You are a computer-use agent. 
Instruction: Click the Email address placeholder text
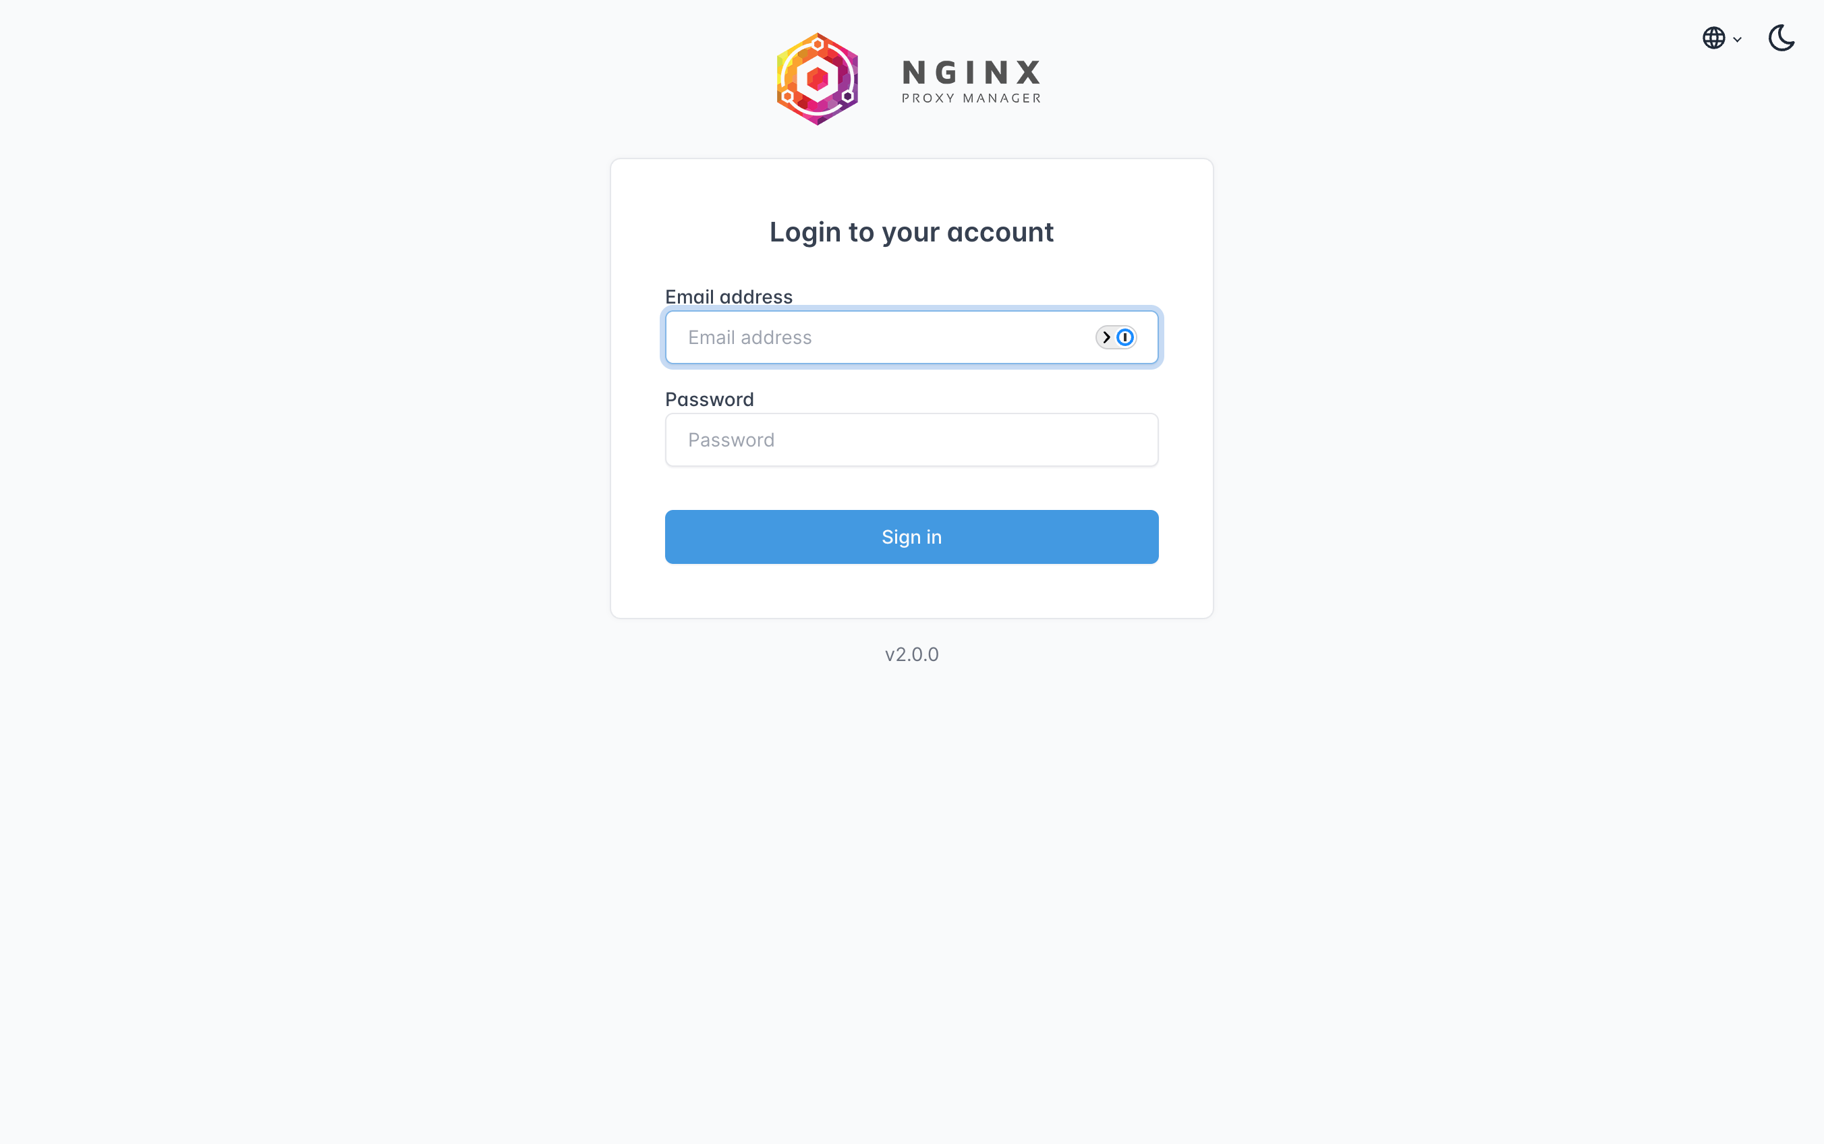click(749, 337)
